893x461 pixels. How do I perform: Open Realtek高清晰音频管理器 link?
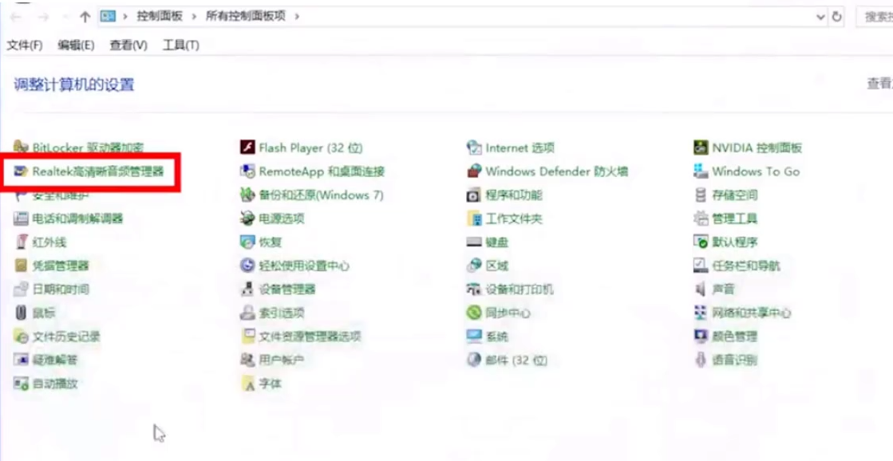pyautogui.click(x=98, y=171)
